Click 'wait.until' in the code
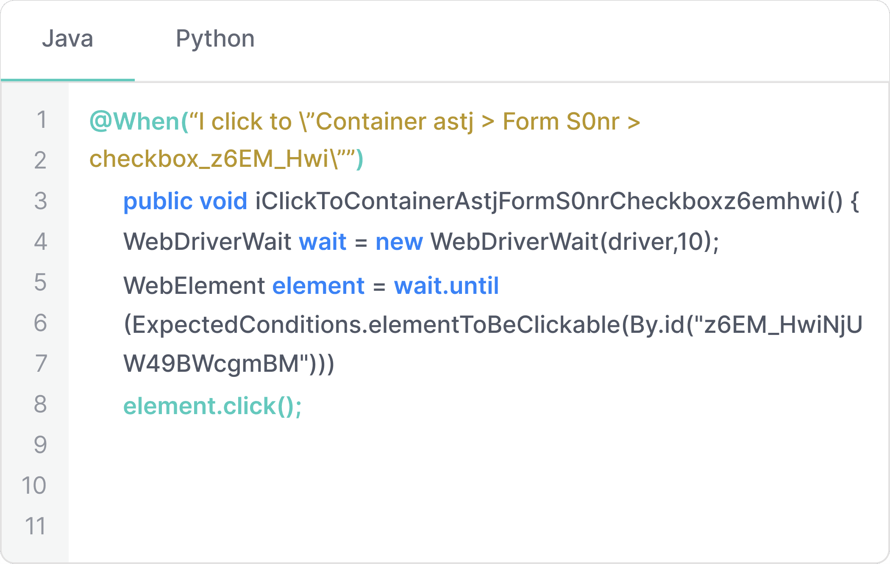Image resolution: width=890 pixels, height=564 pixels. tap(446, 286)
